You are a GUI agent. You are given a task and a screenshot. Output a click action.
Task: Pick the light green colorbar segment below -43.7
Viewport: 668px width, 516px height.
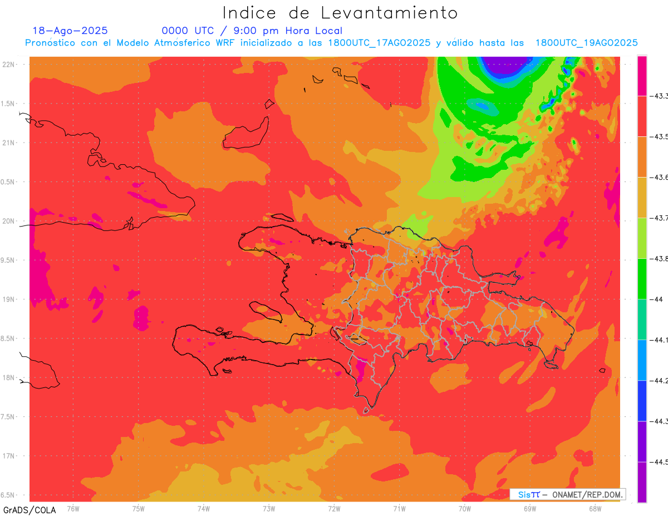[642, 238]
